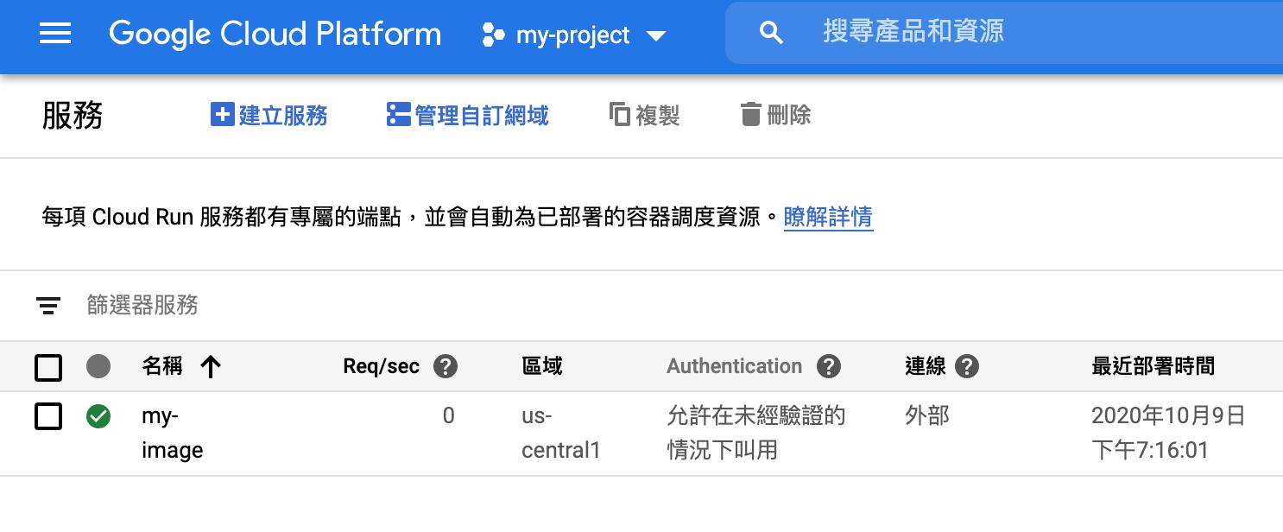Click the trash can icon beside 刪除
Image resolution: width=1283 pixels, height=532 pixels.
[x=751, y=114]
